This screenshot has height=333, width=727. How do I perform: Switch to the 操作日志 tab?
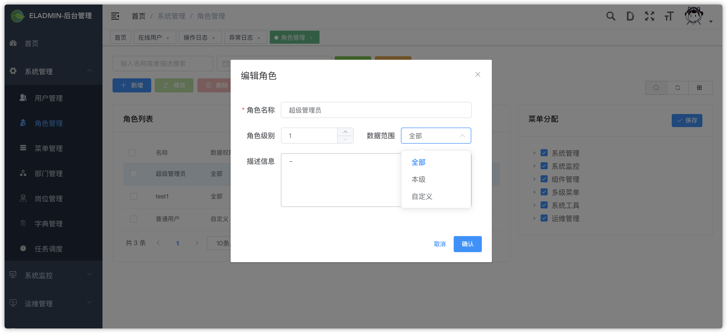tap(195, 37)
